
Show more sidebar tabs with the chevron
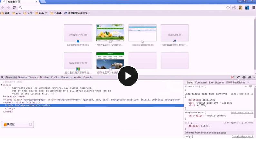[248, 82]
